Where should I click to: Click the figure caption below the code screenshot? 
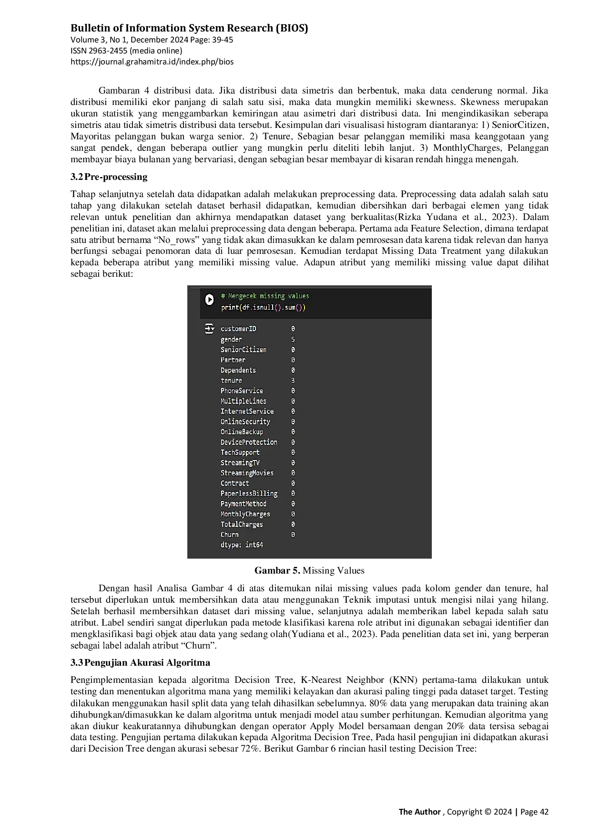tap(309, 571)
